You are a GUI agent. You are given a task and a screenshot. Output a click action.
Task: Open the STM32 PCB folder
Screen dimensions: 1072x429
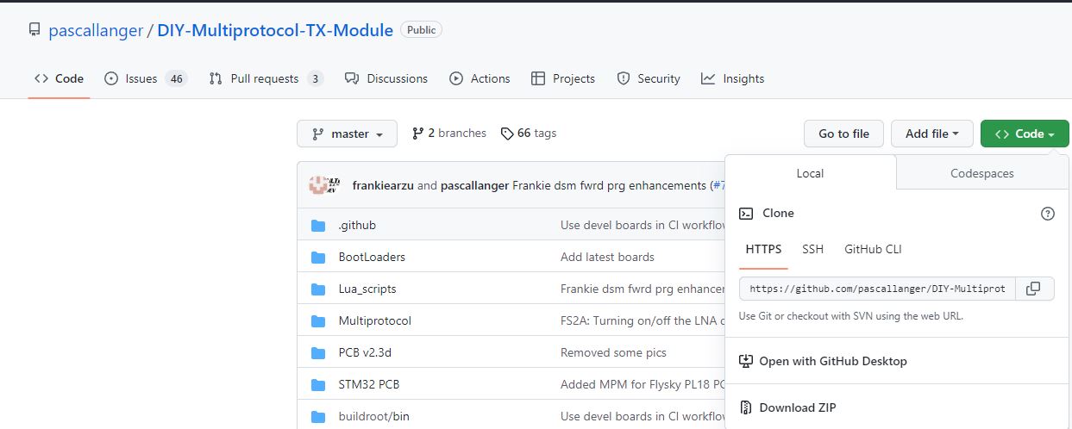point(369,384)
